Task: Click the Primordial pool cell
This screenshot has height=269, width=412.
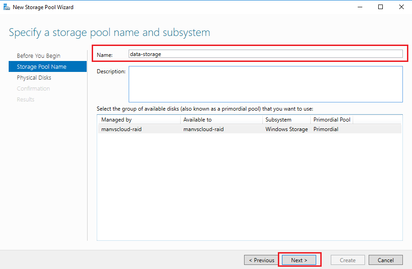Action: pos(326,129)
